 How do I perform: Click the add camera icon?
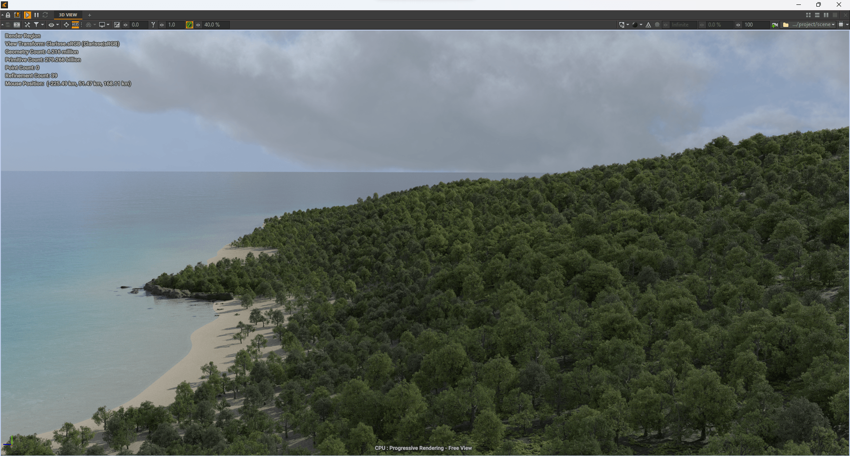774,25
